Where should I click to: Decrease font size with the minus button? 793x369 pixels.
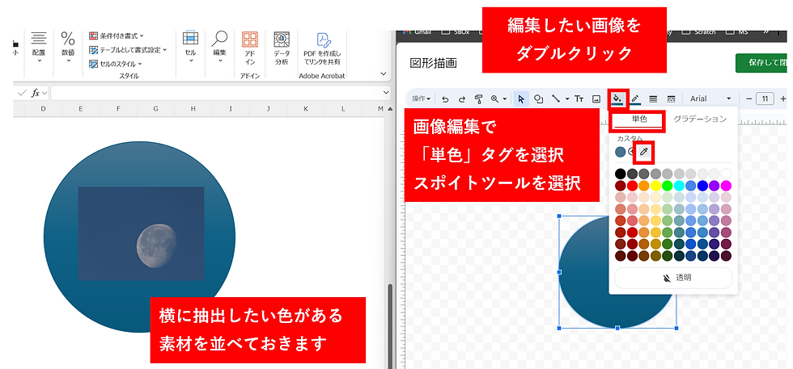tap(749, 99)
